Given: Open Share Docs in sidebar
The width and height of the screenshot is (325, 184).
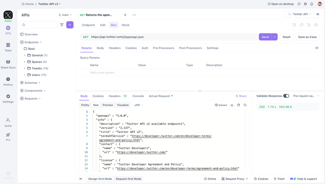Looking at the screenshot, I should click(x=8, y=64).
